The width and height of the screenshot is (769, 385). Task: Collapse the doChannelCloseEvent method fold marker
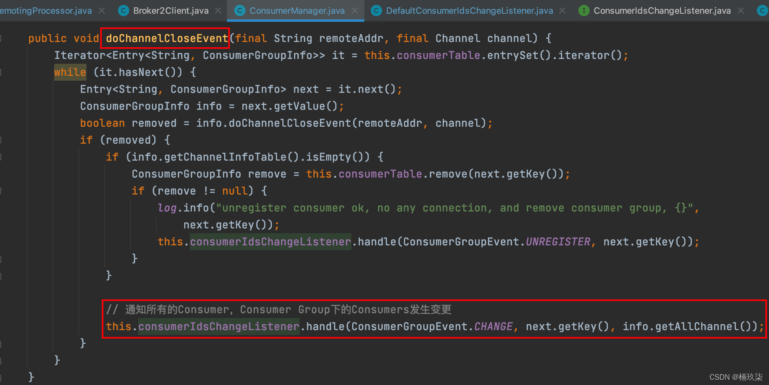(x=1, y=38)
